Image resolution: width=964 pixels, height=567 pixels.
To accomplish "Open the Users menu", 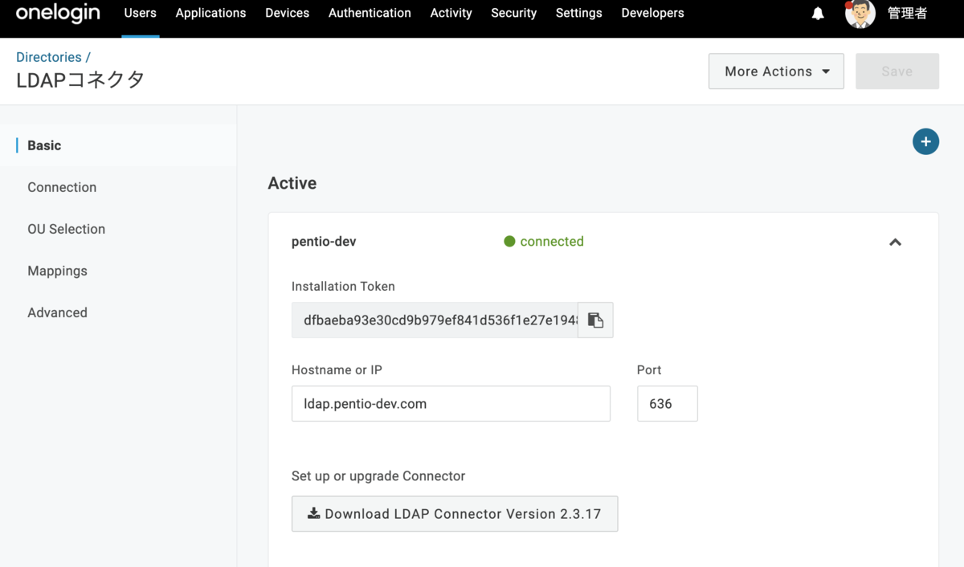I will [x=140, y=14].
